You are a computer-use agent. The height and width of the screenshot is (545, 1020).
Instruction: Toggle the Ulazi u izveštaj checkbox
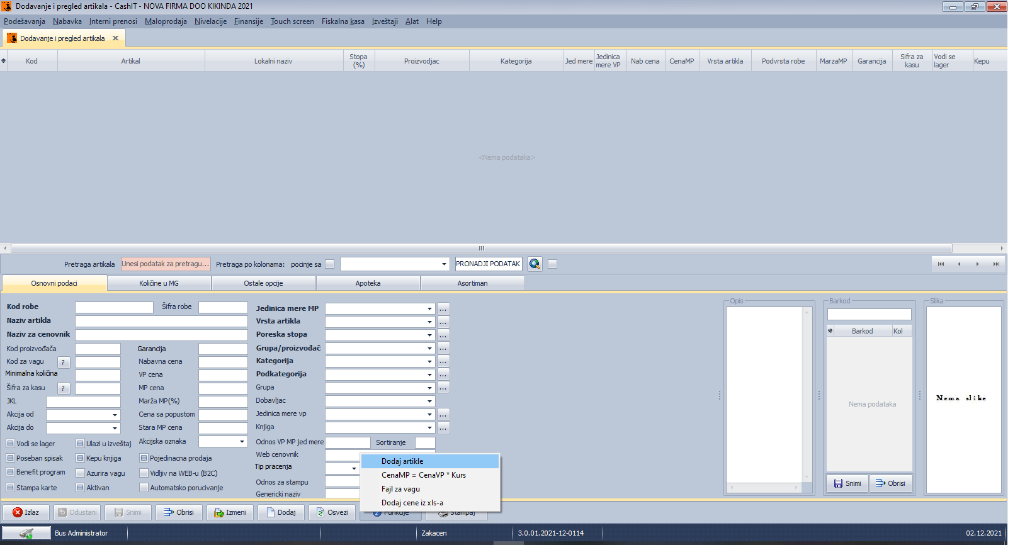[x=81, y=444]
